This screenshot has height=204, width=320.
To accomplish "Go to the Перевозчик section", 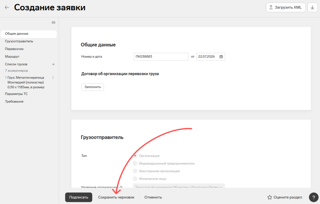I will tap(14, 49).
